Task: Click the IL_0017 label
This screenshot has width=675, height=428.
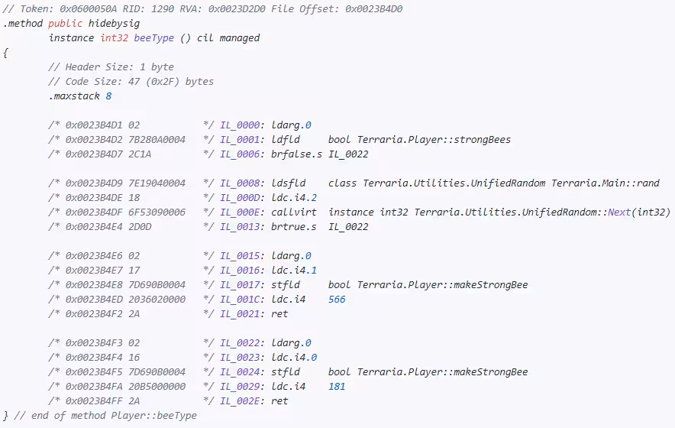Action: [240, 285]
